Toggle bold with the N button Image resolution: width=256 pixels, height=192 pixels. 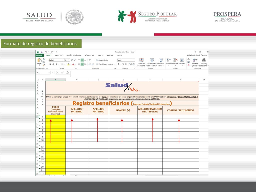[x=50, y=64]
